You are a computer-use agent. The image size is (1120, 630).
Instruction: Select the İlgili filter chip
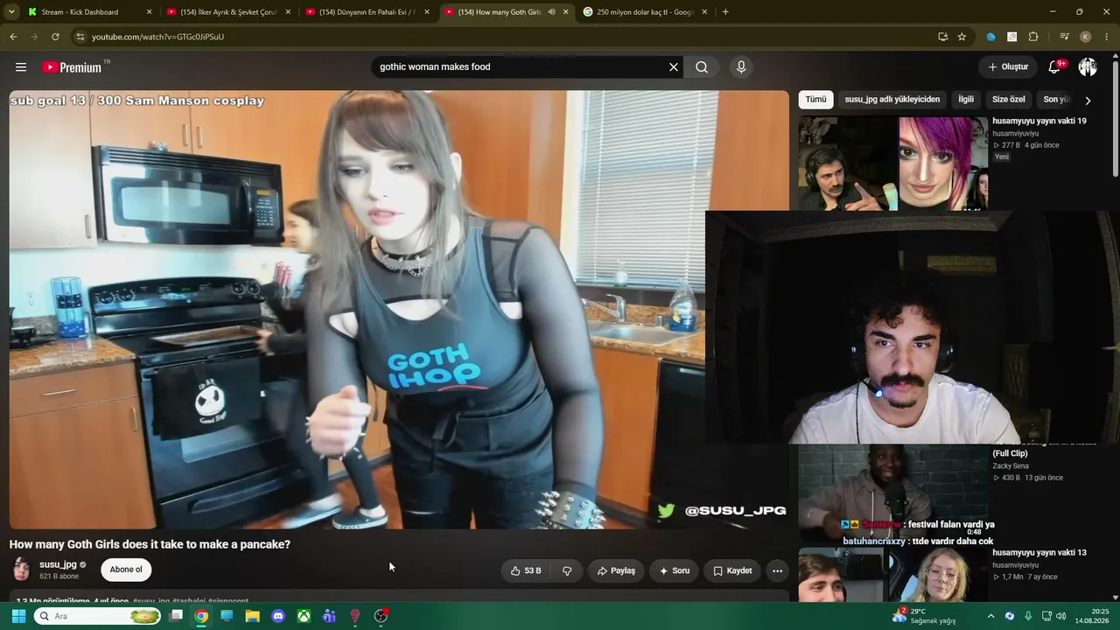[966, 100]
